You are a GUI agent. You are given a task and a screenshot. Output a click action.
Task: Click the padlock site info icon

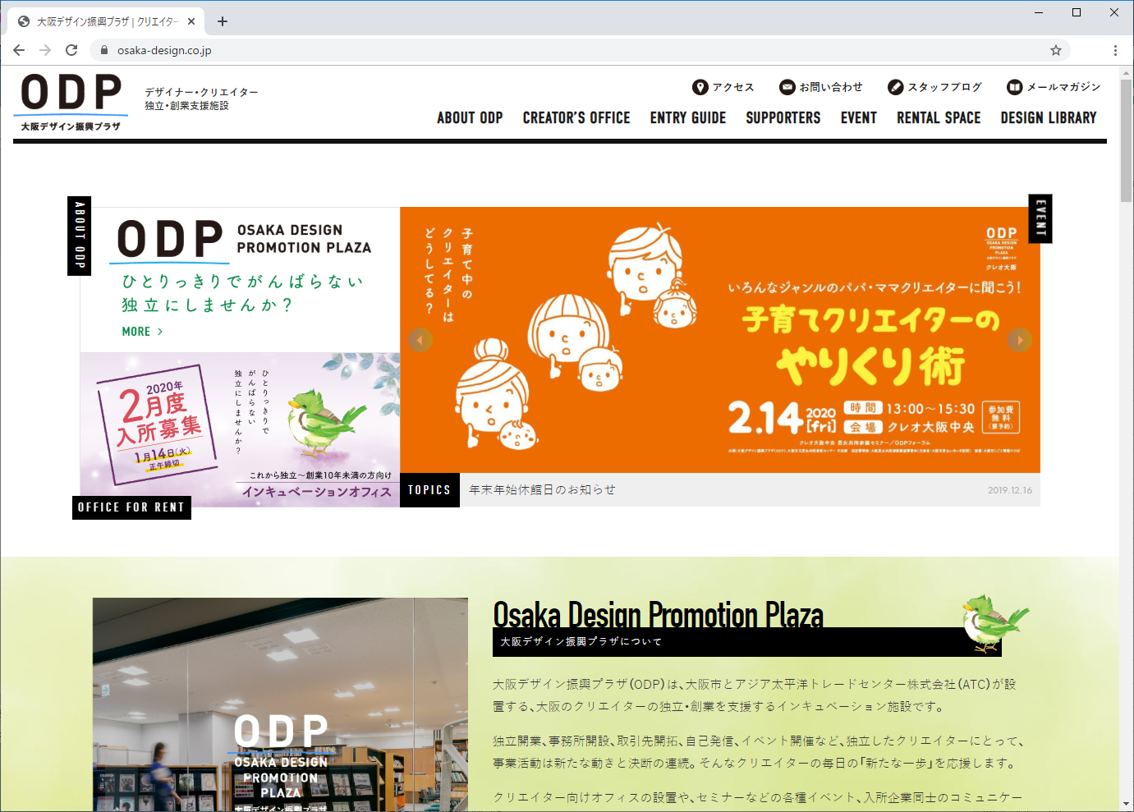click(x=103, y=50)
